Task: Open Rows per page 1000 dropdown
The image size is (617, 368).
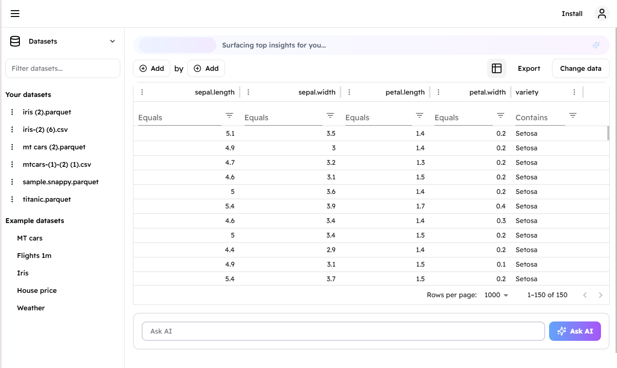Action: click(x=496, y=295)
